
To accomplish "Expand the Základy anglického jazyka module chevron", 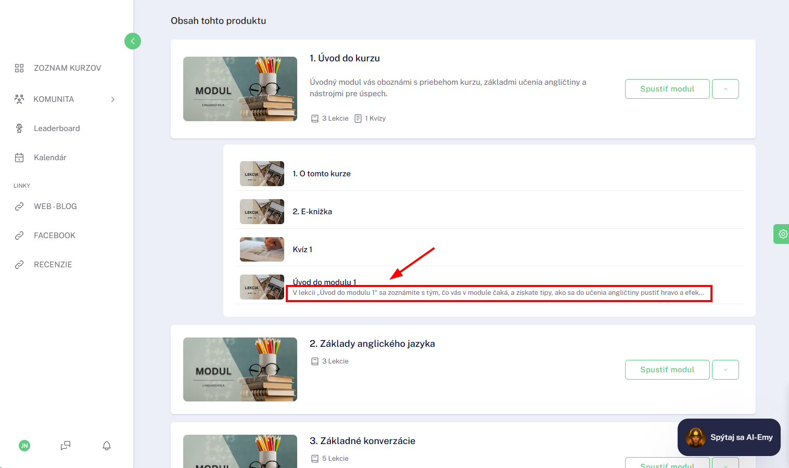I will point(726,370).
